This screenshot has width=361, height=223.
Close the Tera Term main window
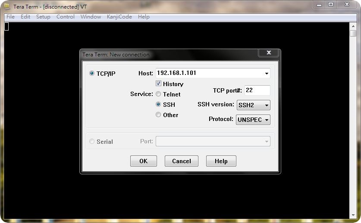347,4
